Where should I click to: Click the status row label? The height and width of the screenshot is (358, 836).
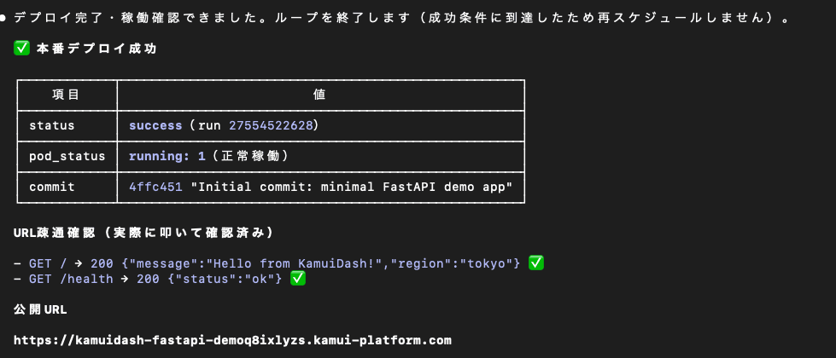(x=52, y=125)
